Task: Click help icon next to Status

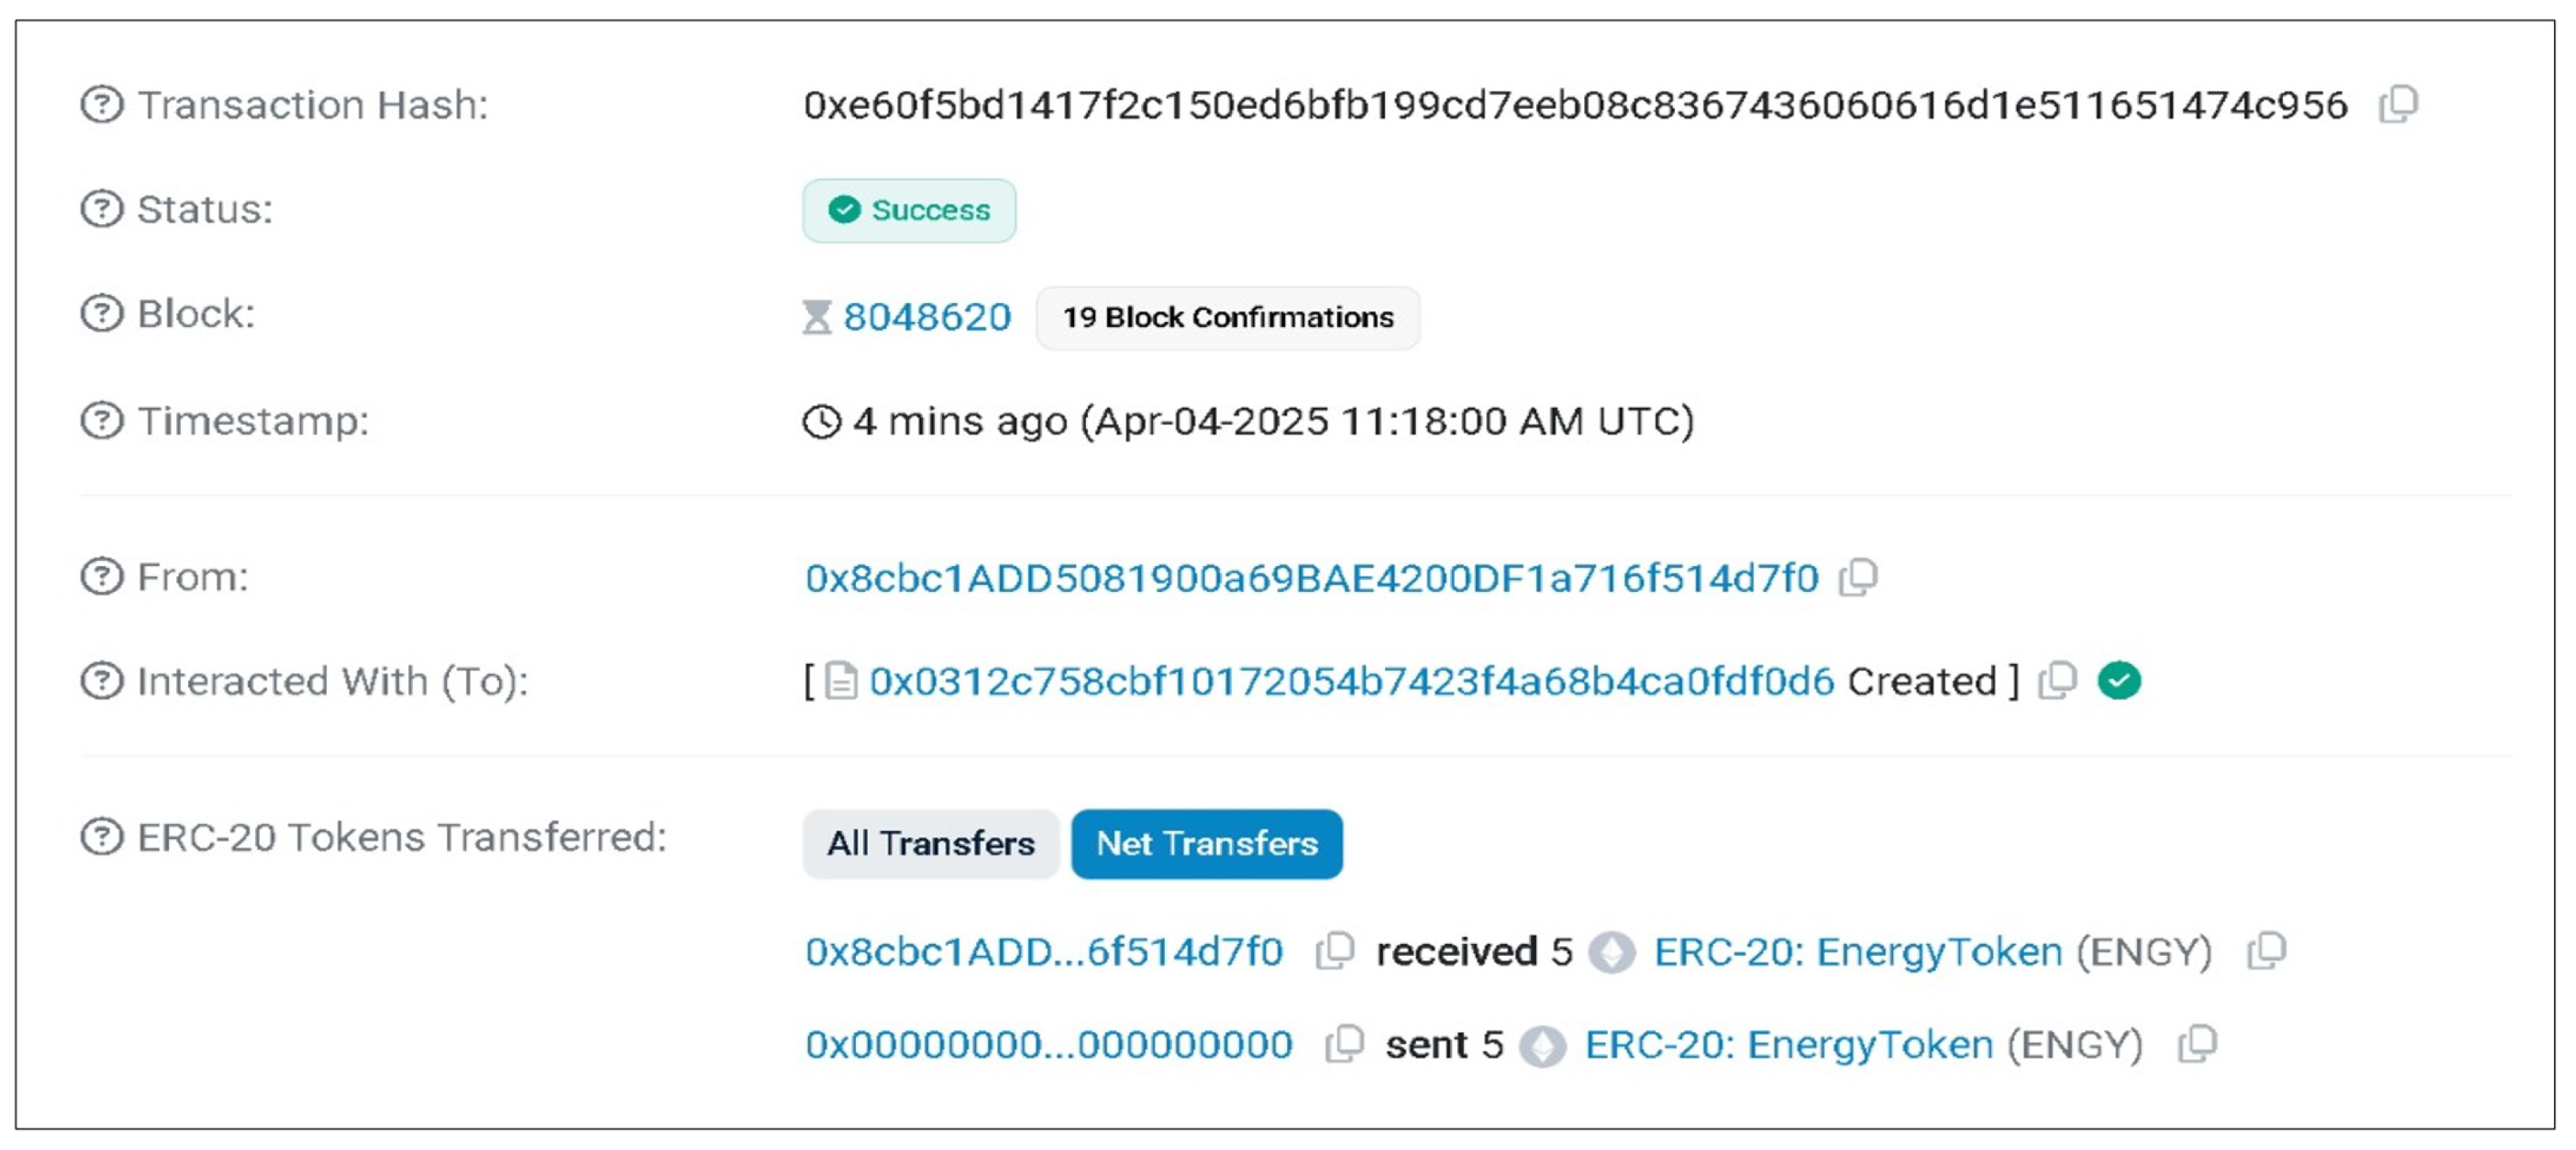Action: click(101, 209)
